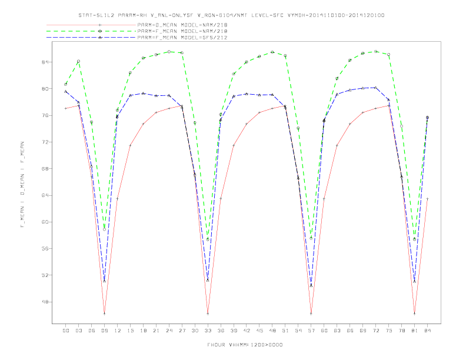Click the blue GFS triangle point at hour 18

click(x=143, y=94)
